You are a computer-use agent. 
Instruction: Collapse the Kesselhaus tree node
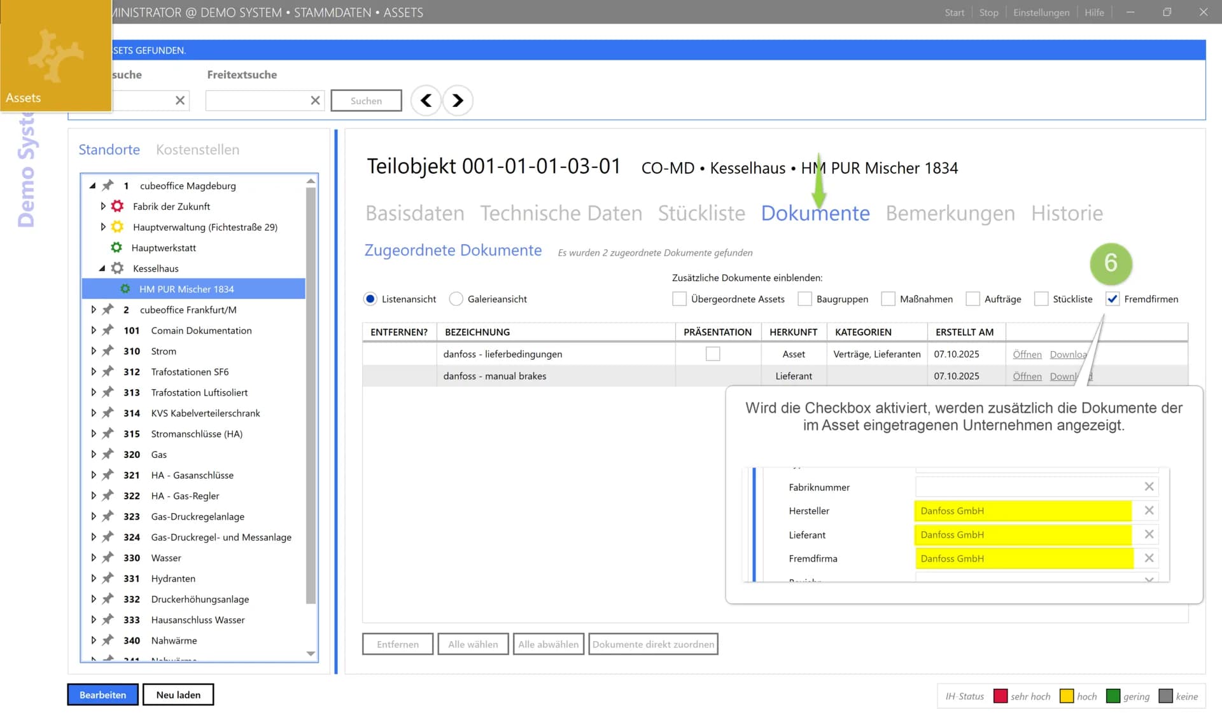(x=102, y=268)
